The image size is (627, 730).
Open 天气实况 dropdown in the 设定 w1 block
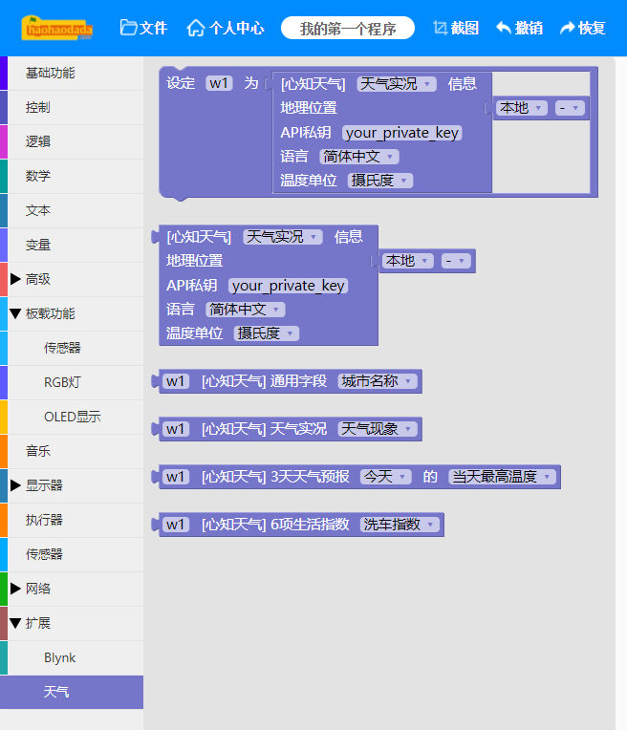397,84
